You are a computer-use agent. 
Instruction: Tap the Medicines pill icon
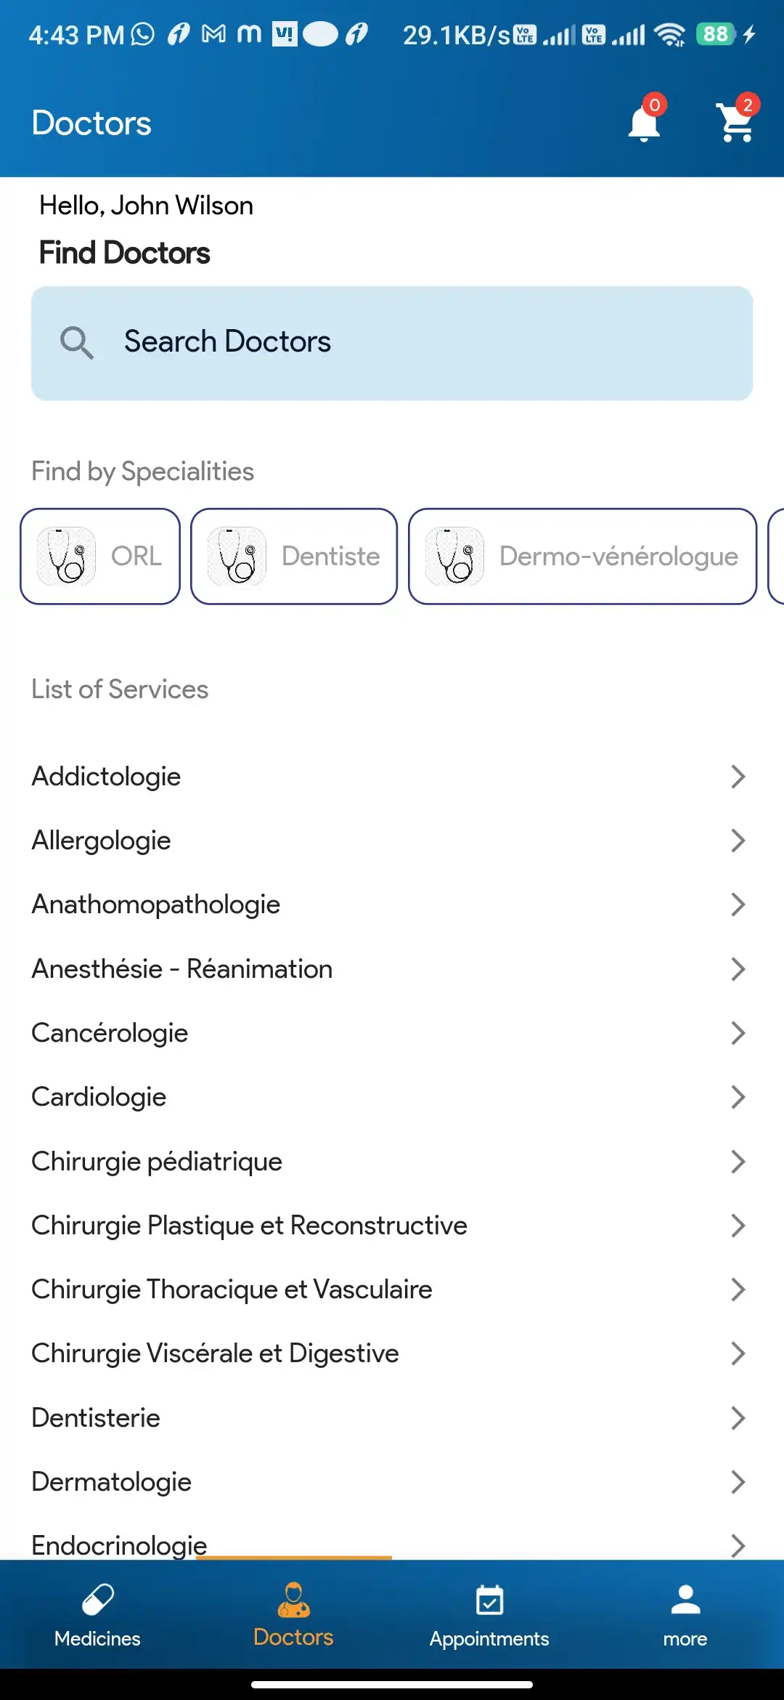coord(97,1600)
